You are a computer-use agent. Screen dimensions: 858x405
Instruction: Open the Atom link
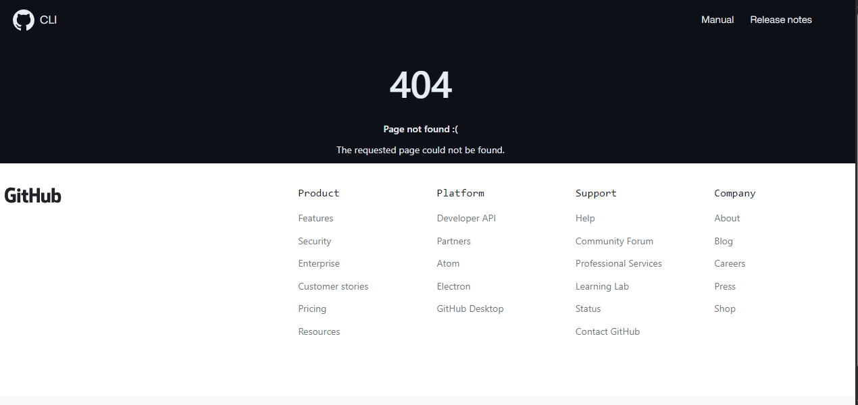click(448, 263)
